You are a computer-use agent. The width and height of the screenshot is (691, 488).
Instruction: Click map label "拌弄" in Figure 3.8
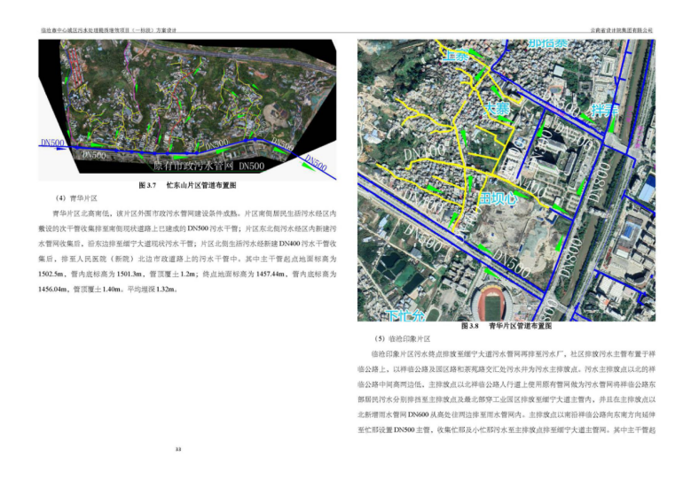point(605,110)
